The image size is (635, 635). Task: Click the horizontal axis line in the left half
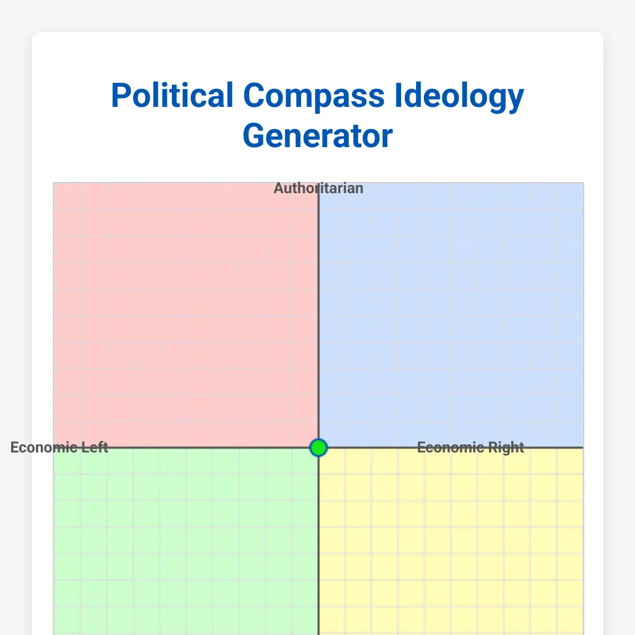[x=212, y=448]
